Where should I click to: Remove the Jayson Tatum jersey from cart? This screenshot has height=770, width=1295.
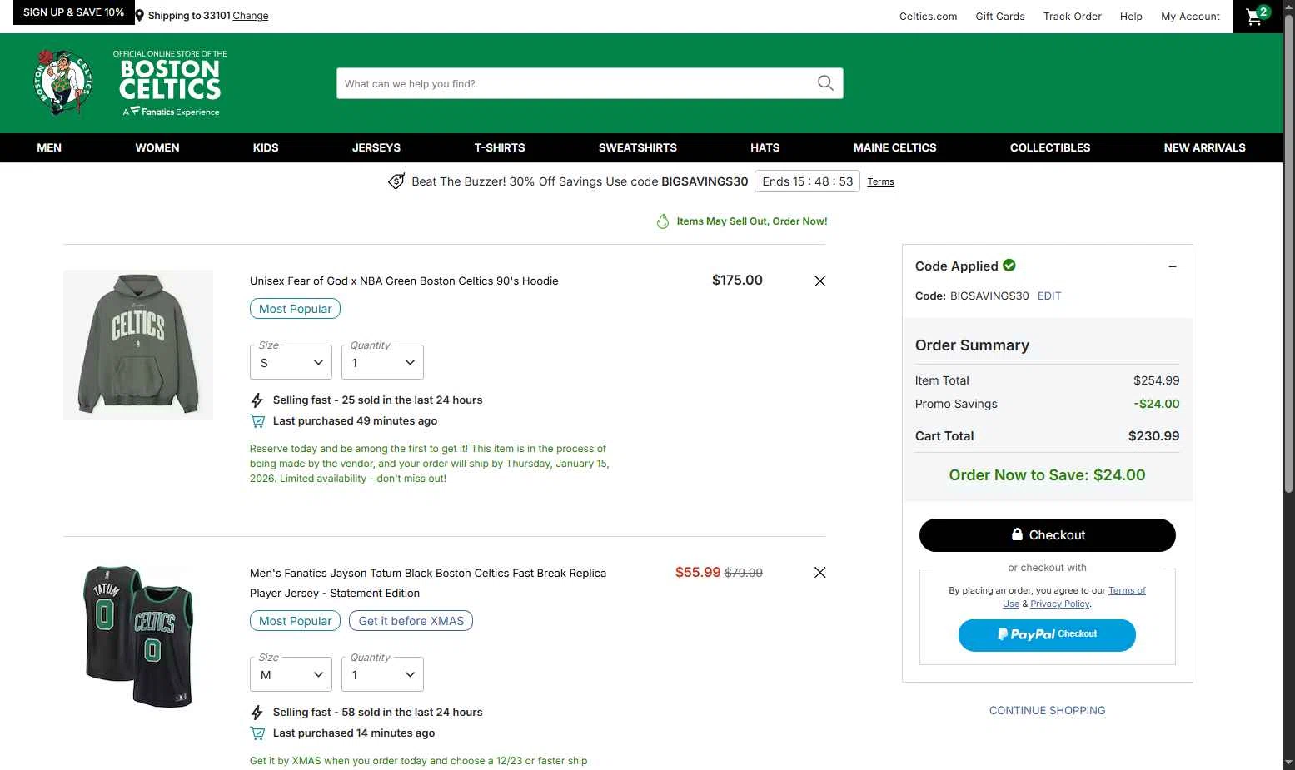tap(820, 573)
